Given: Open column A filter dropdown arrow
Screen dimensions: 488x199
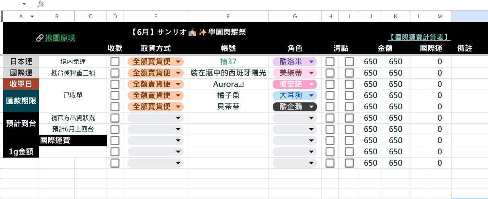Looking at the screenshot, I should [32, 16].
